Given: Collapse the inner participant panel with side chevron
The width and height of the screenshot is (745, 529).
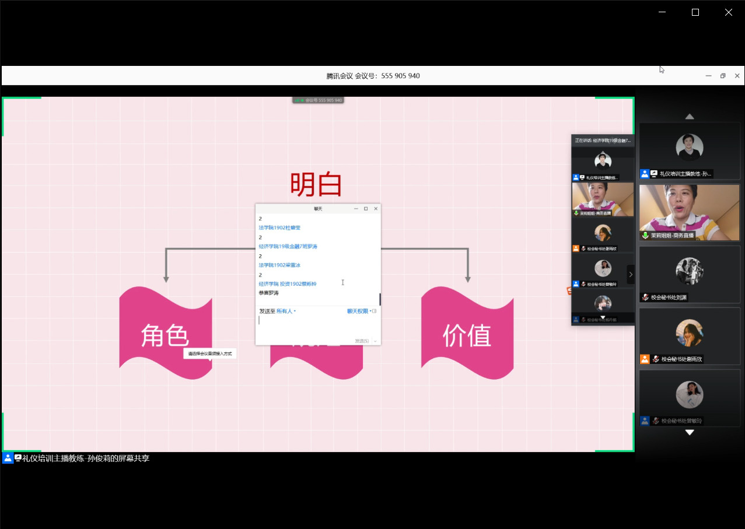Looking at the screenshot, I should click(630, 274).
